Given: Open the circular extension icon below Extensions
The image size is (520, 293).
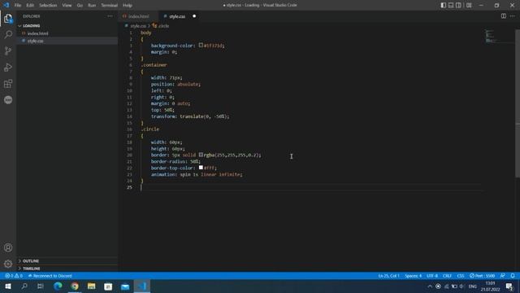Looking at the screenshot, I should pos(8,99).
